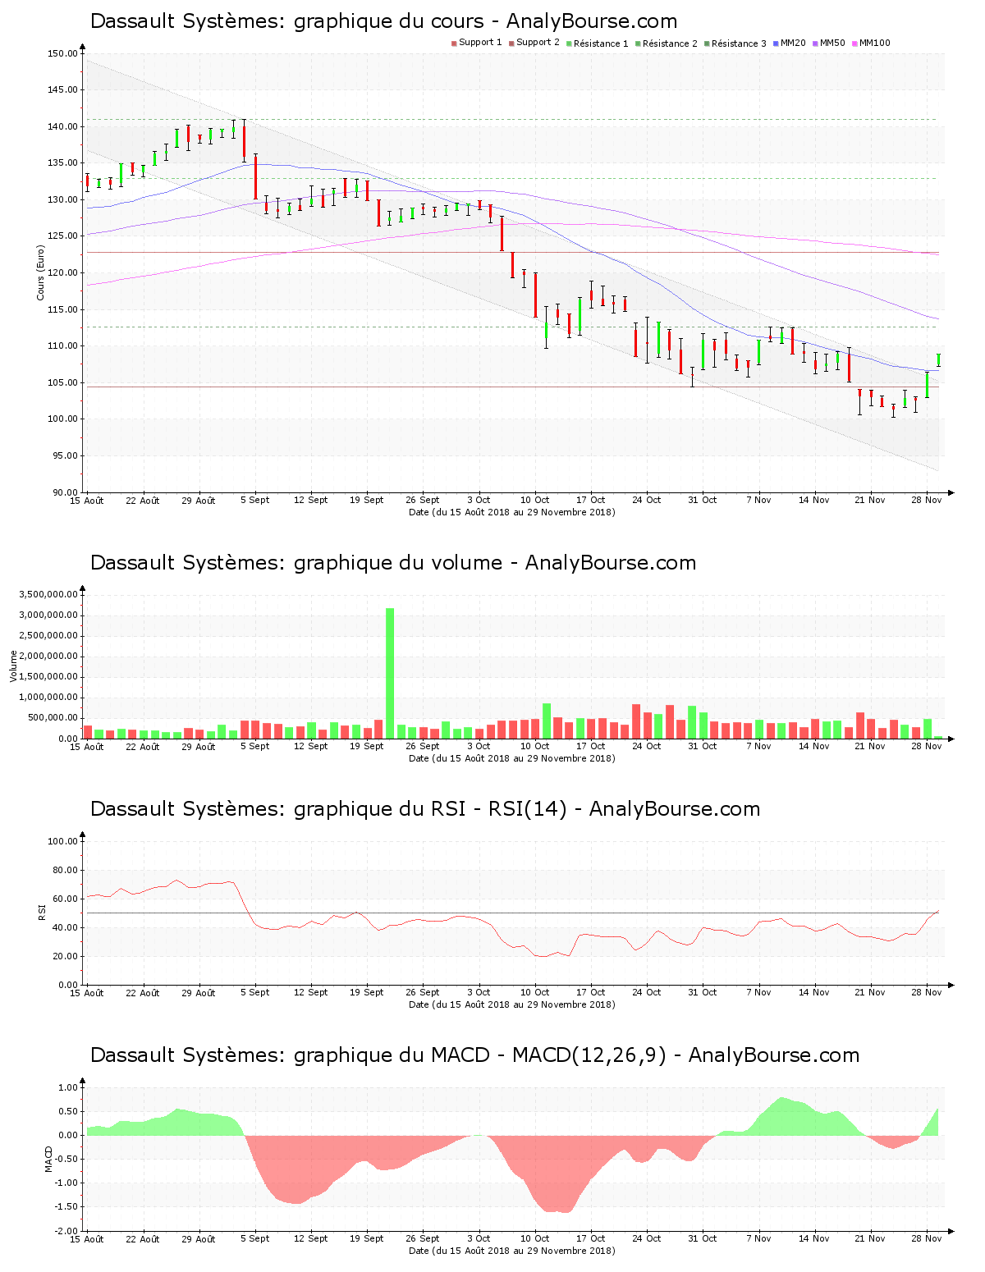
Task: Click '28 Nov' date on the price chart axis
Action: coord(927,500)
